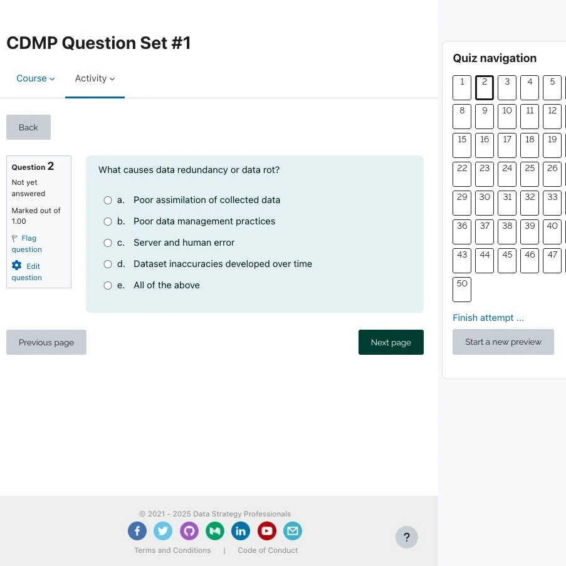Click the Next page button

[391, 342]
